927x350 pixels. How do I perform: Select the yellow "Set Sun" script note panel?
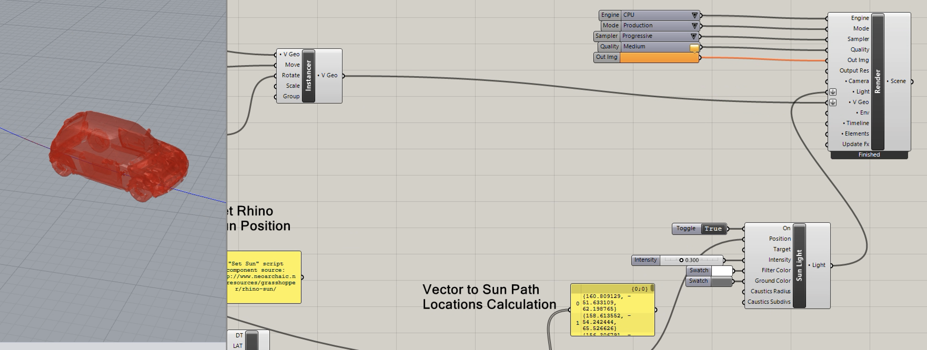click(x=264, y=277)
